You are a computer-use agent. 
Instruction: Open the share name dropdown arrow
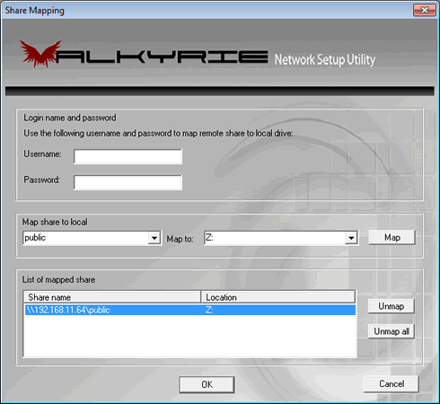[154, 238]
